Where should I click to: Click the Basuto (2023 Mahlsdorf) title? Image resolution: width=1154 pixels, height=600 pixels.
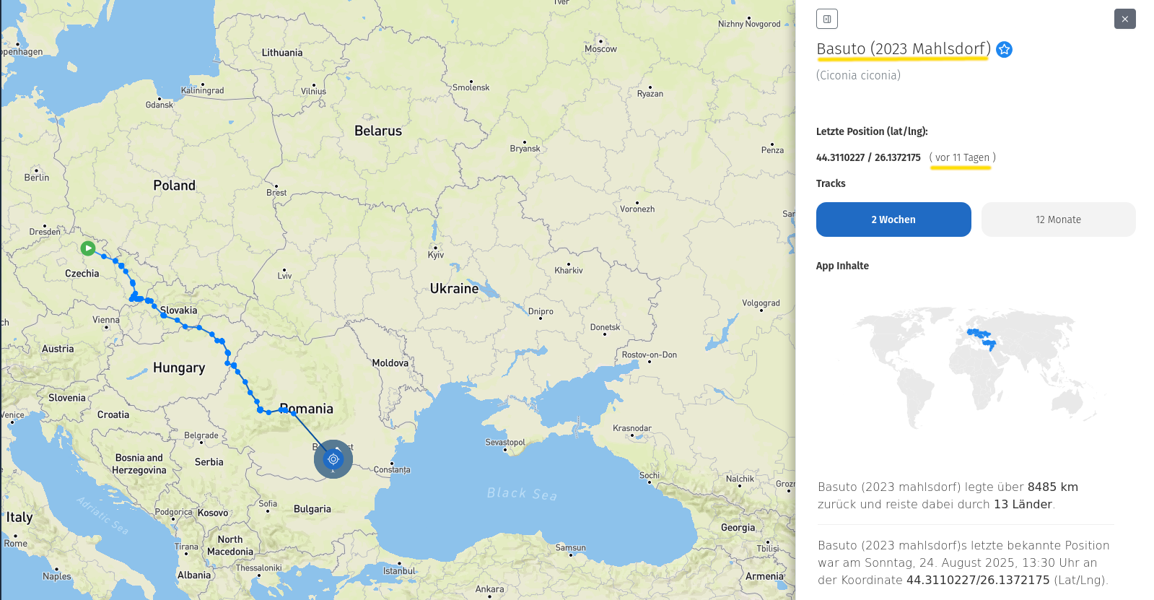[903, 49]
